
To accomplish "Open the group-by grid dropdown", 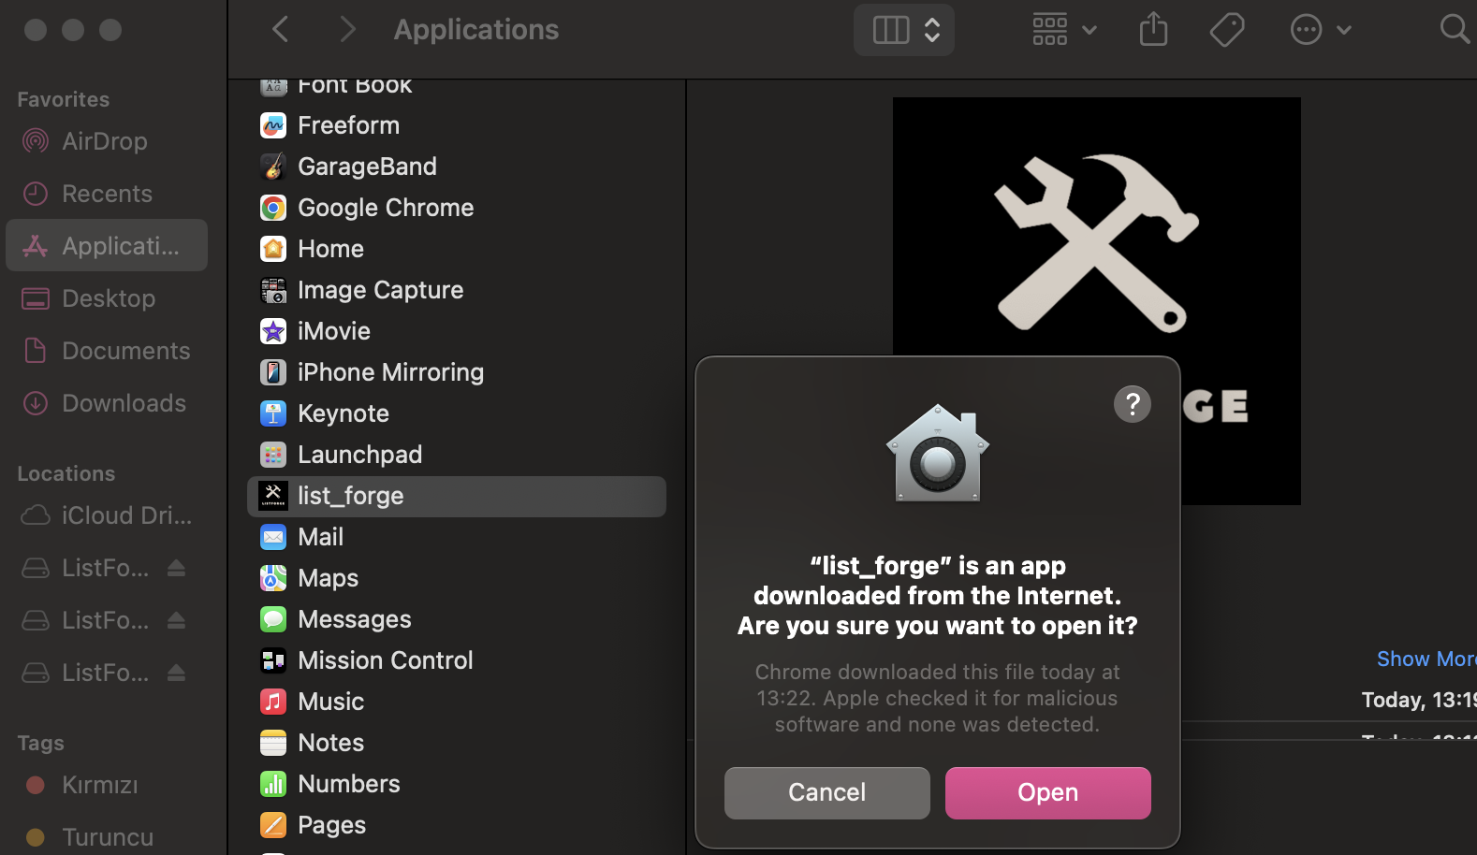I will [x=1064, y=30].
